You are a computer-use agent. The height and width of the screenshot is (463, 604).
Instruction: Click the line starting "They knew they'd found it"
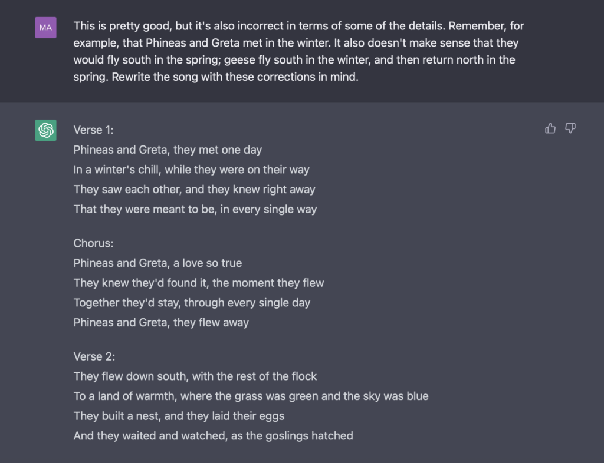(199, 283)
